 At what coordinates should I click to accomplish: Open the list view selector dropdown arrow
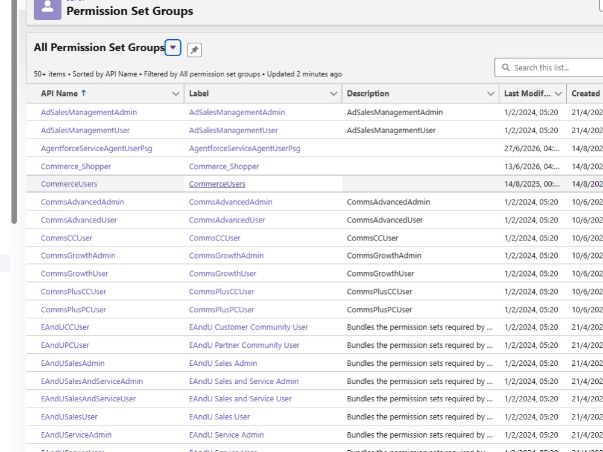(x=172, y=48)
